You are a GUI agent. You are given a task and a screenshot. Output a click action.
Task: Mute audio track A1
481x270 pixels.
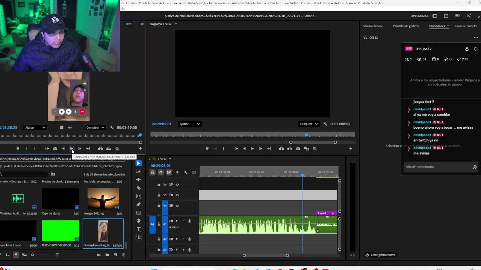pos(177,221)
